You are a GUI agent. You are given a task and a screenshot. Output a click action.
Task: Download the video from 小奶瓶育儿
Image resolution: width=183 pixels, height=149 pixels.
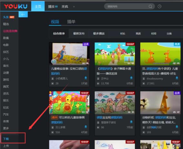tap(86, 78)
